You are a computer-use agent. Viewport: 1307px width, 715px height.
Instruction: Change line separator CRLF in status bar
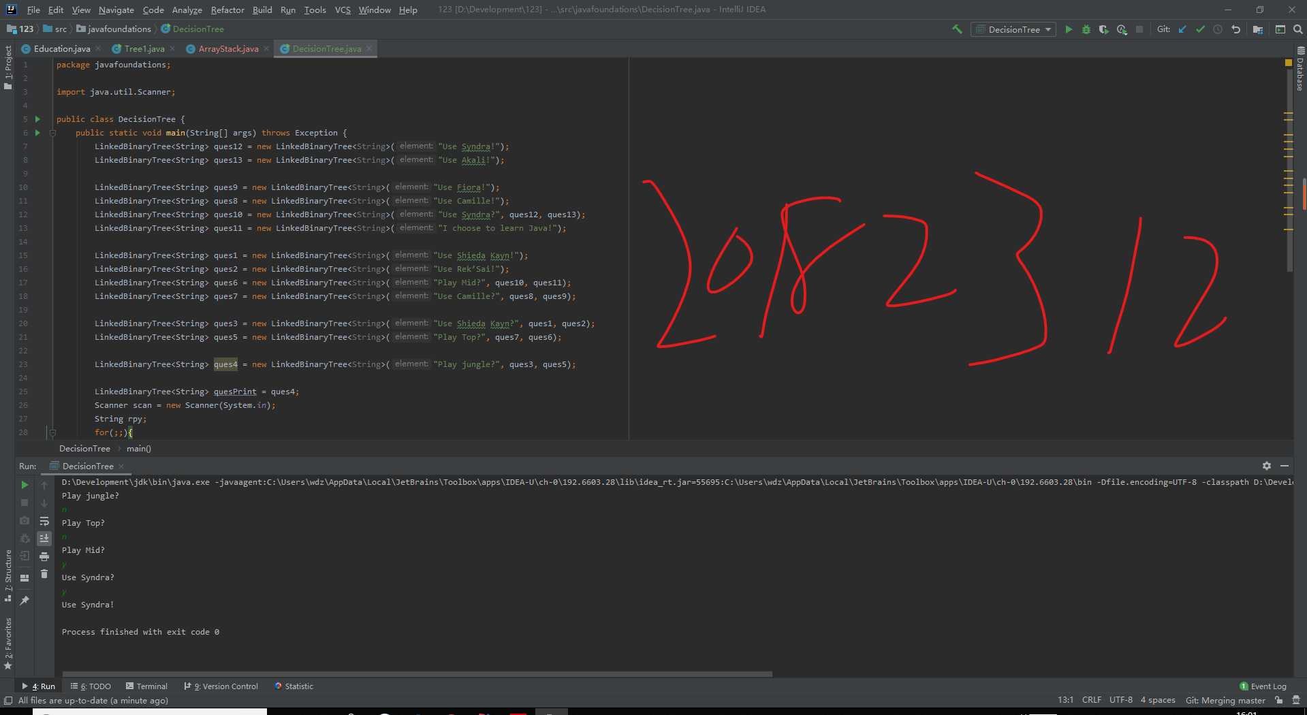1091,700
